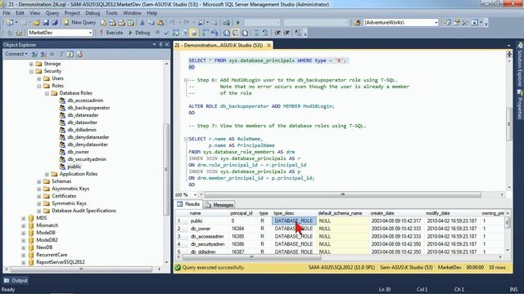
Task: Click the ReportServer$SQL2012 database node
Action: [x=60, y=262]
